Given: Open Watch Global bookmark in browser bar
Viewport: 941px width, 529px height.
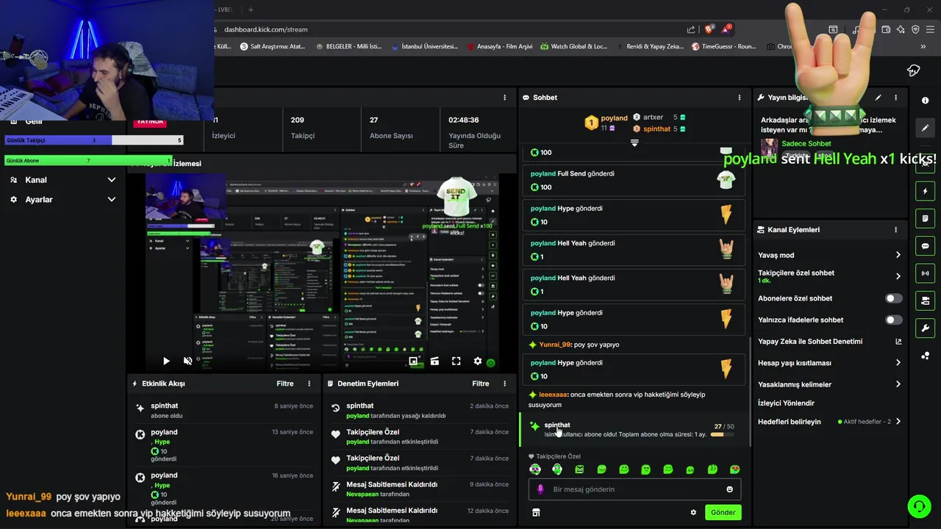Looking at the screenshot, I should click(x=573, y=46).
